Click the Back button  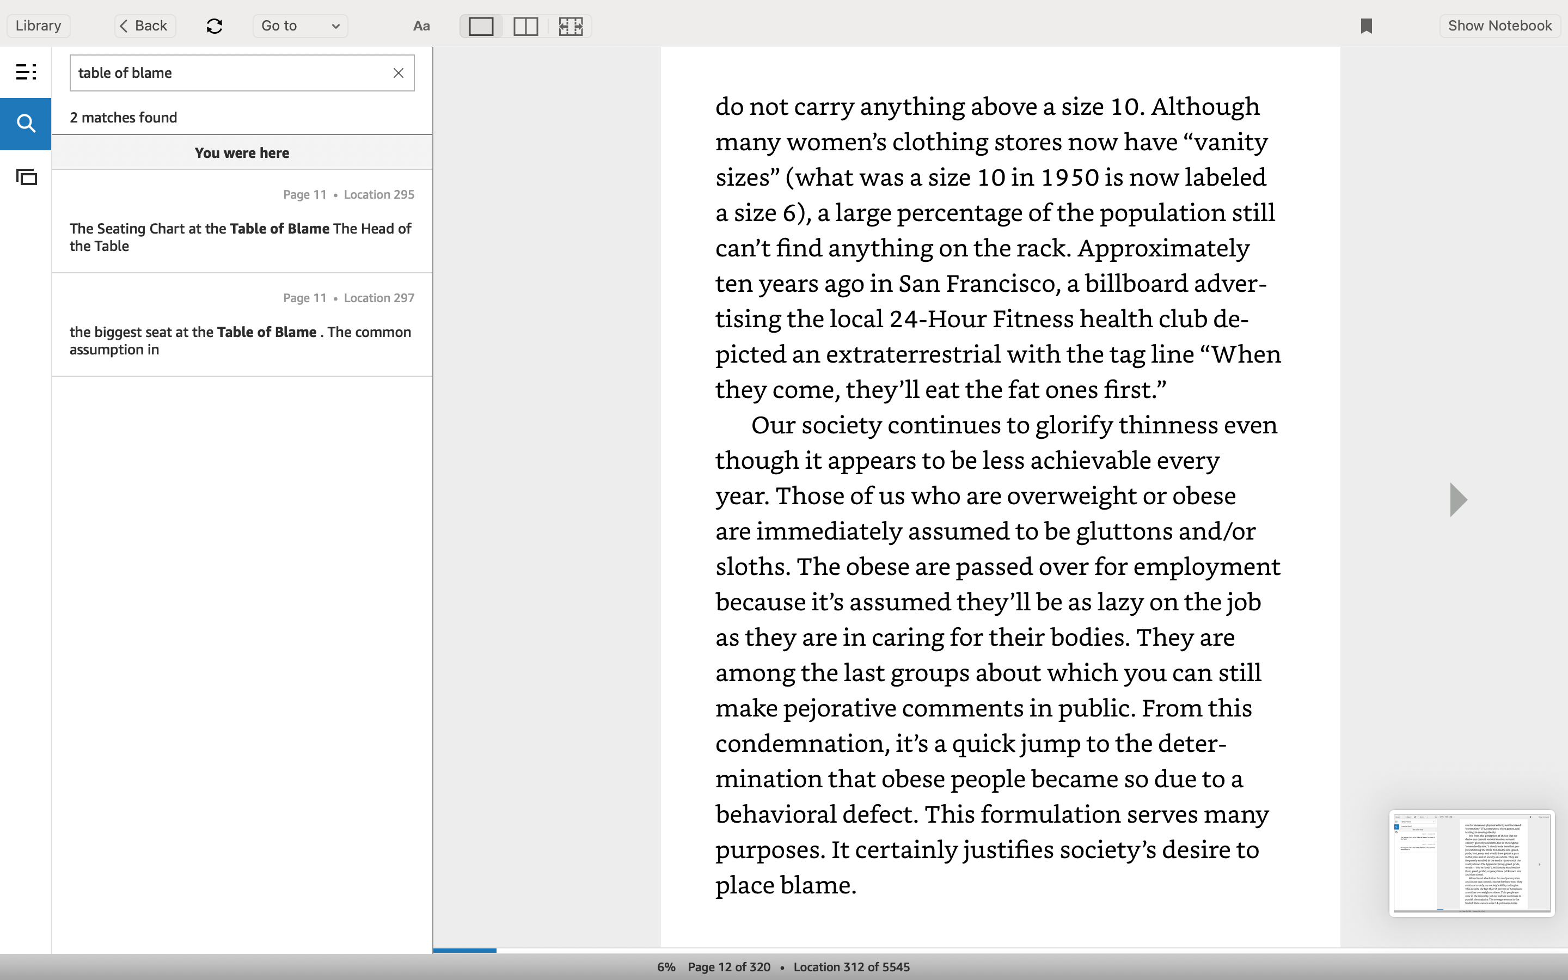[145, 26]
